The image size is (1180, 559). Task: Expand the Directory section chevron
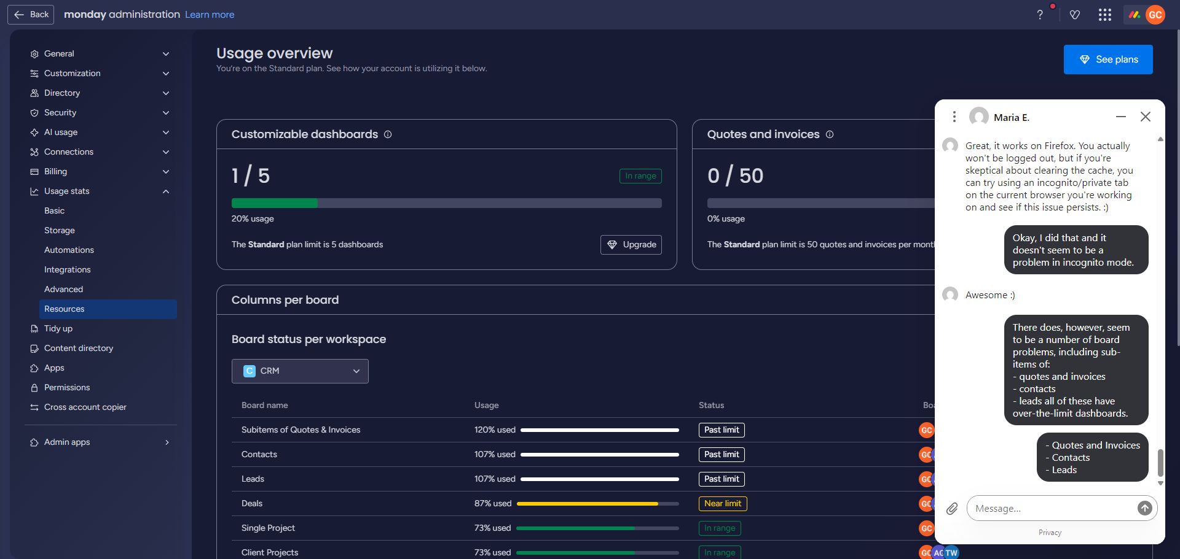[166, 93]
